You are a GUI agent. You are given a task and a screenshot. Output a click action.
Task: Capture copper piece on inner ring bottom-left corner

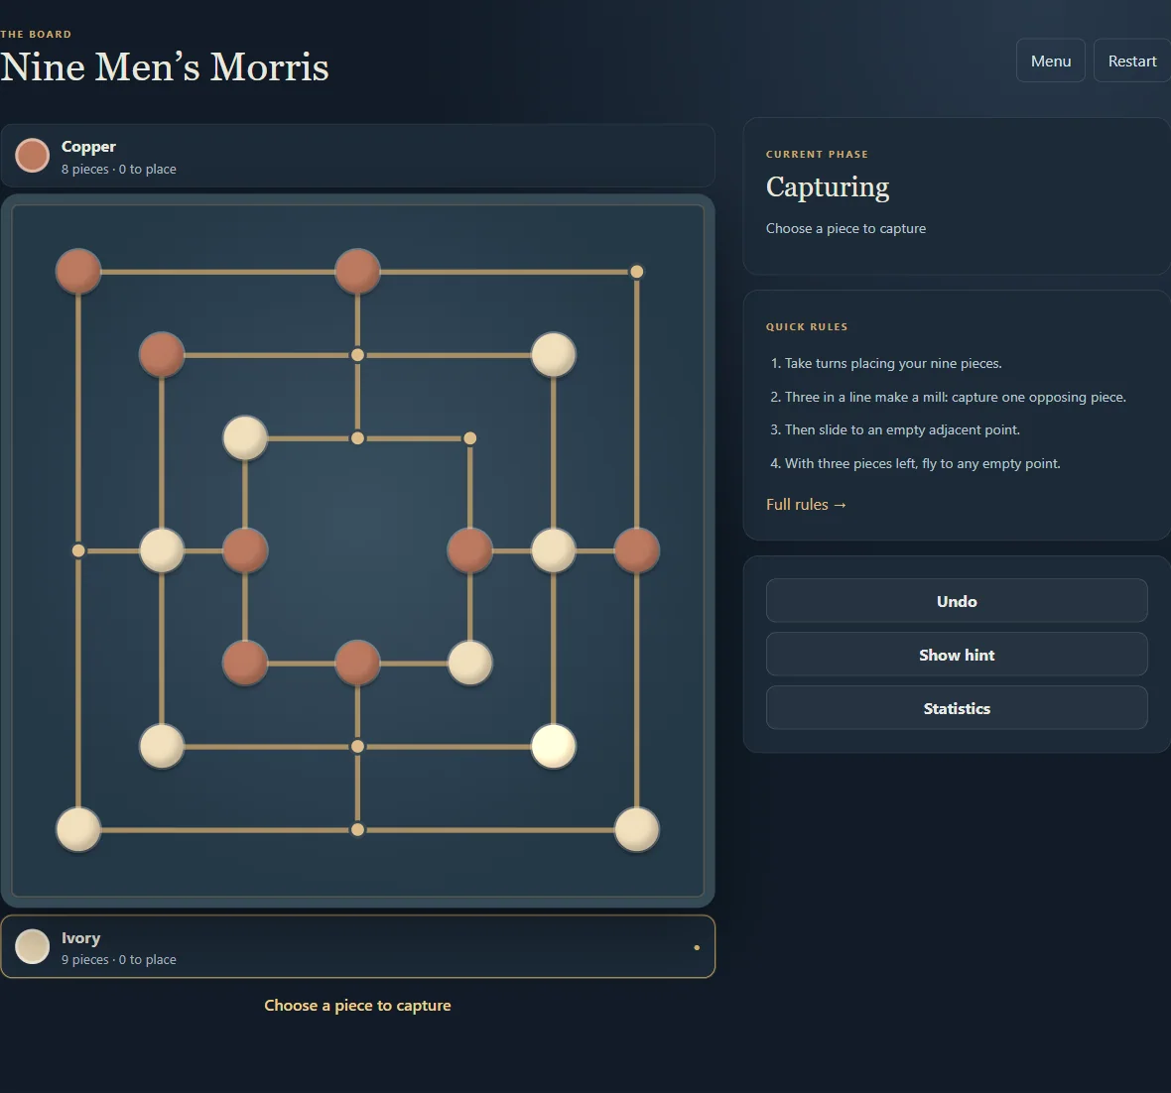(246, 663)
